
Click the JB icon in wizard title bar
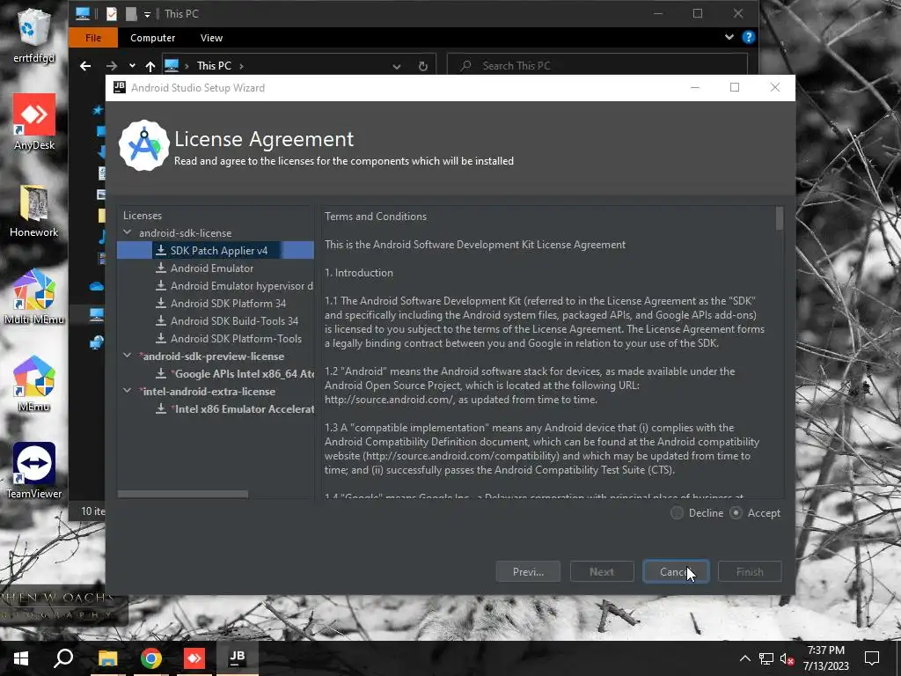[x=120, y=87]
